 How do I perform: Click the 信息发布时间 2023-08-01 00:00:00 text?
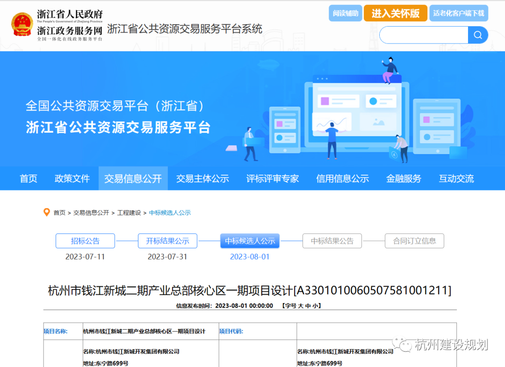224,305
